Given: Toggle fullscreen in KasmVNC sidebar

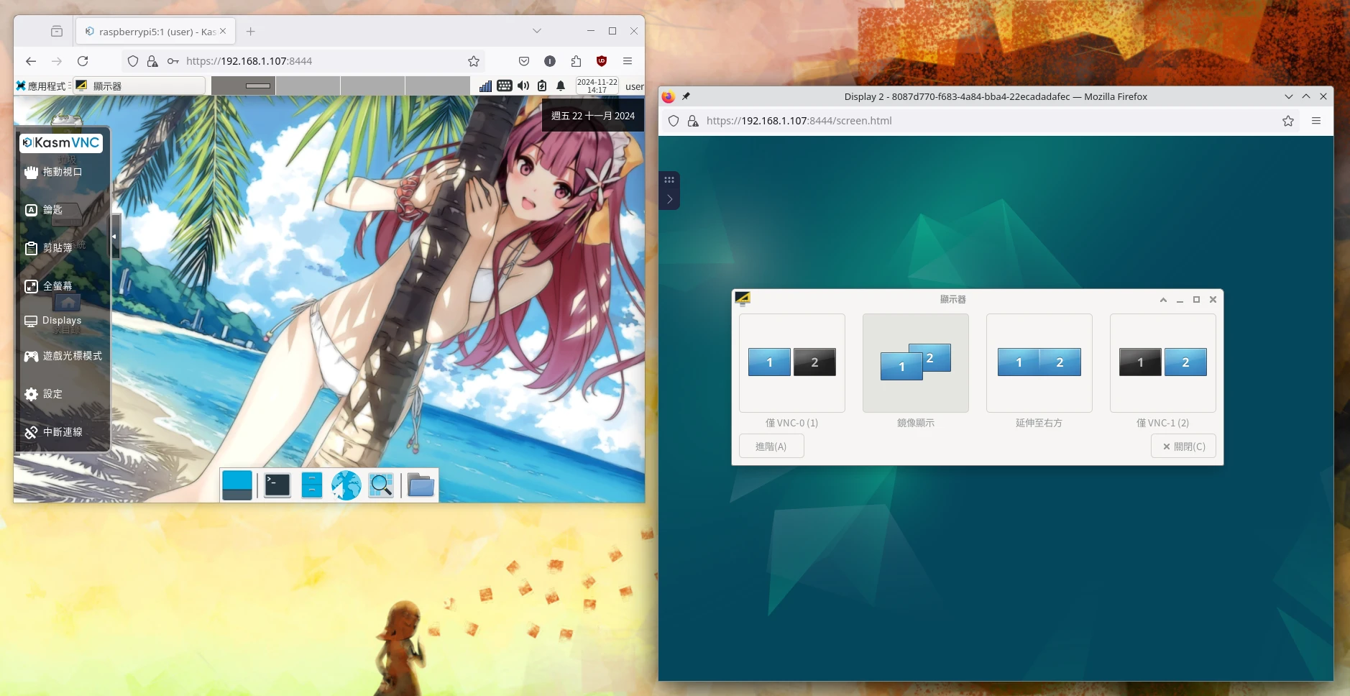Looking at the screenshot, I should point(32,286).
